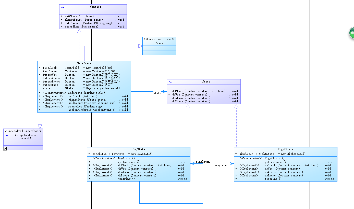This screenshot has width=354, height=209.
Task: Select the buttonAlarm attribute in SafeFrame
Action: (79, 78)
